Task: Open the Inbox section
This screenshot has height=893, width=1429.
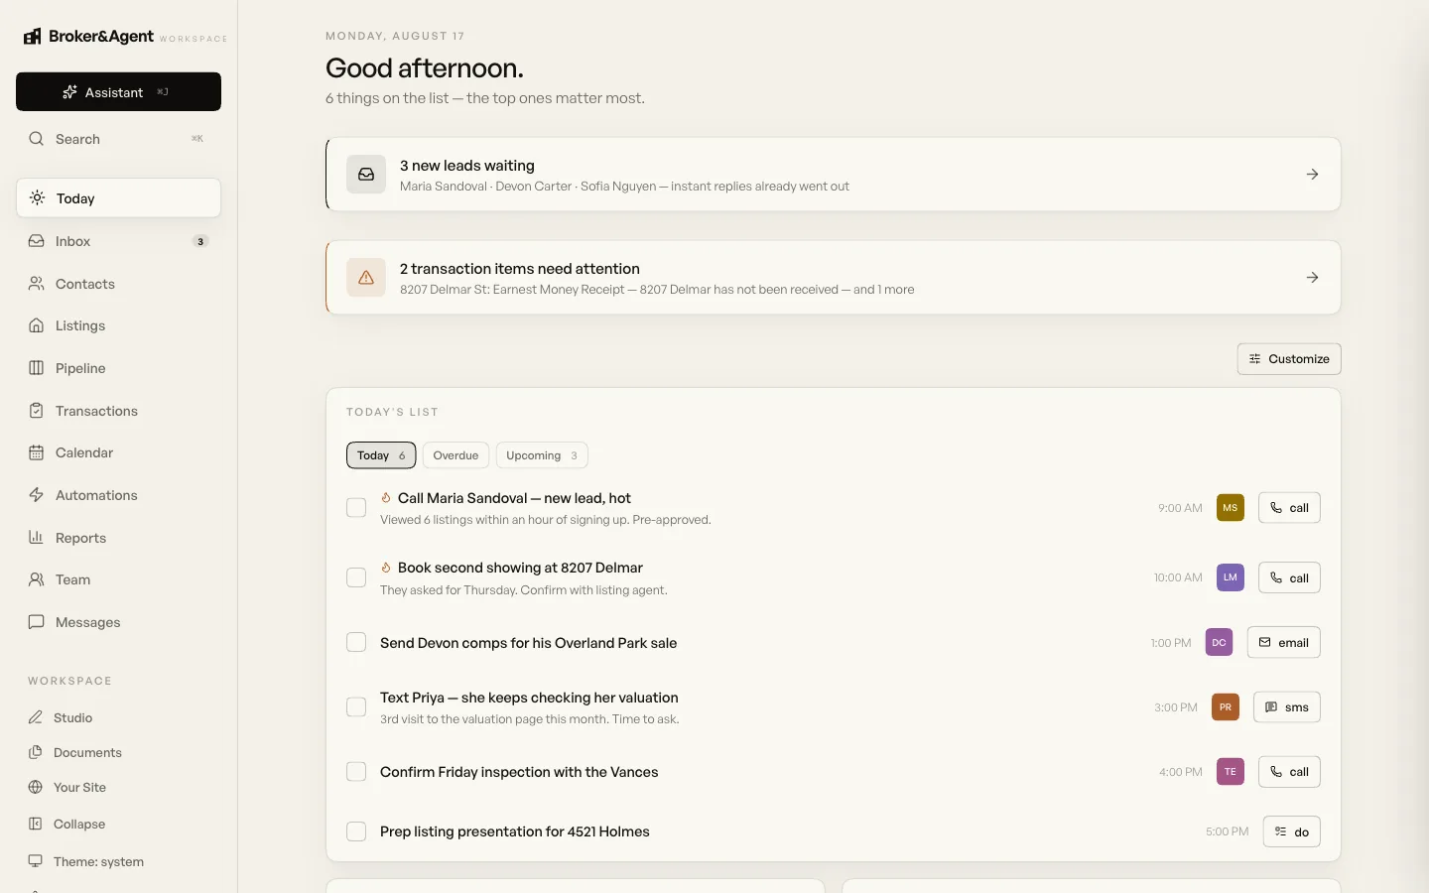Action: pos(118,241)
